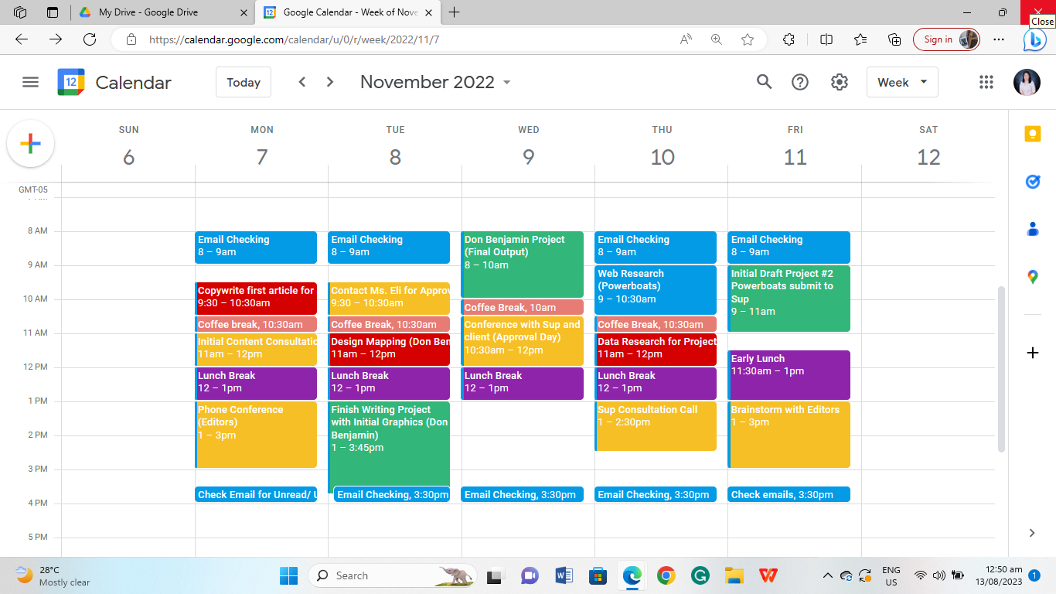Open Google Maps in side panel

1032,277
